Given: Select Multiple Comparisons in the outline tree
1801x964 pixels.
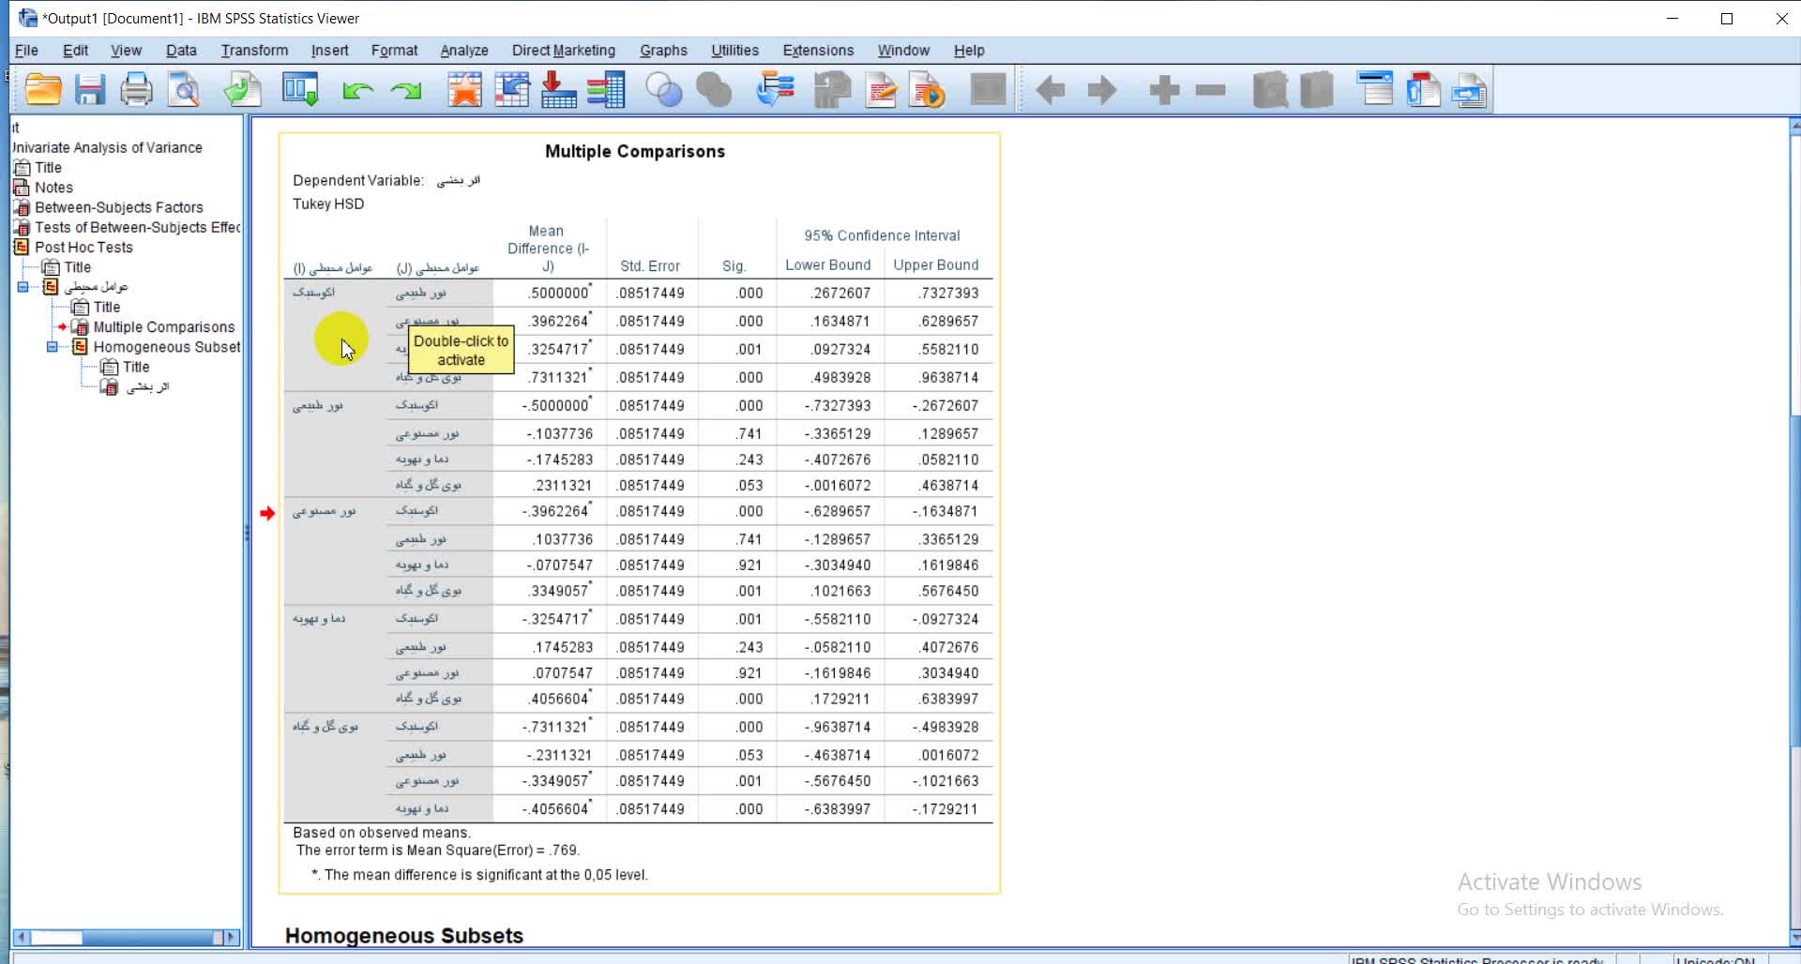Looking at the screenshot, I should coord(163,327).
